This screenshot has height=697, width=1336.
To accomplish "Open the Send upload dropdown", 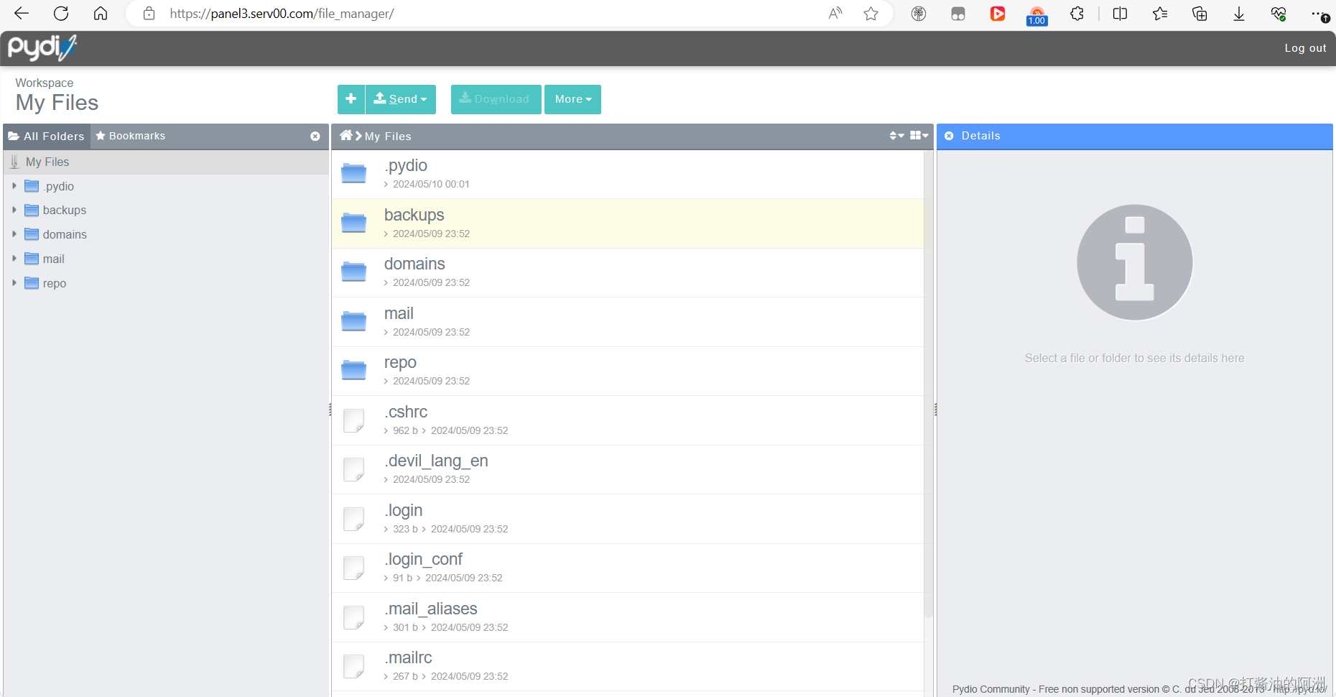I will click(x=401, y=99).
